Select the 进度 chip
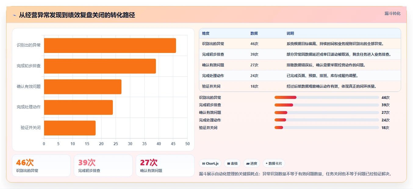Viewport: 413px width, 189px height. click(x=252, y=163)
